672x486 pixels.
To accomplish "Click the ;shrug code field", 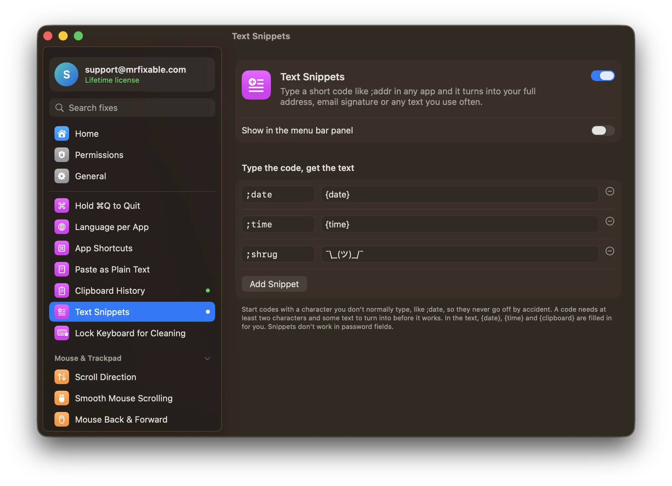I will pos(278,254).
